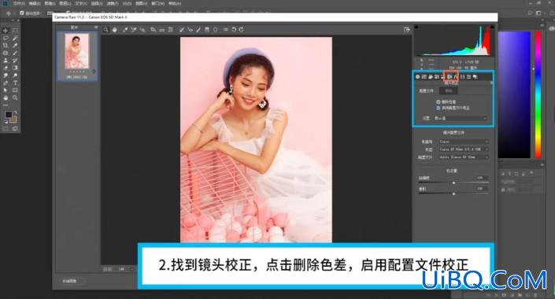The width and height of the screenshot is (555, 299).
Task: Rotate image 90° clockwise
Action: [242, 30]
